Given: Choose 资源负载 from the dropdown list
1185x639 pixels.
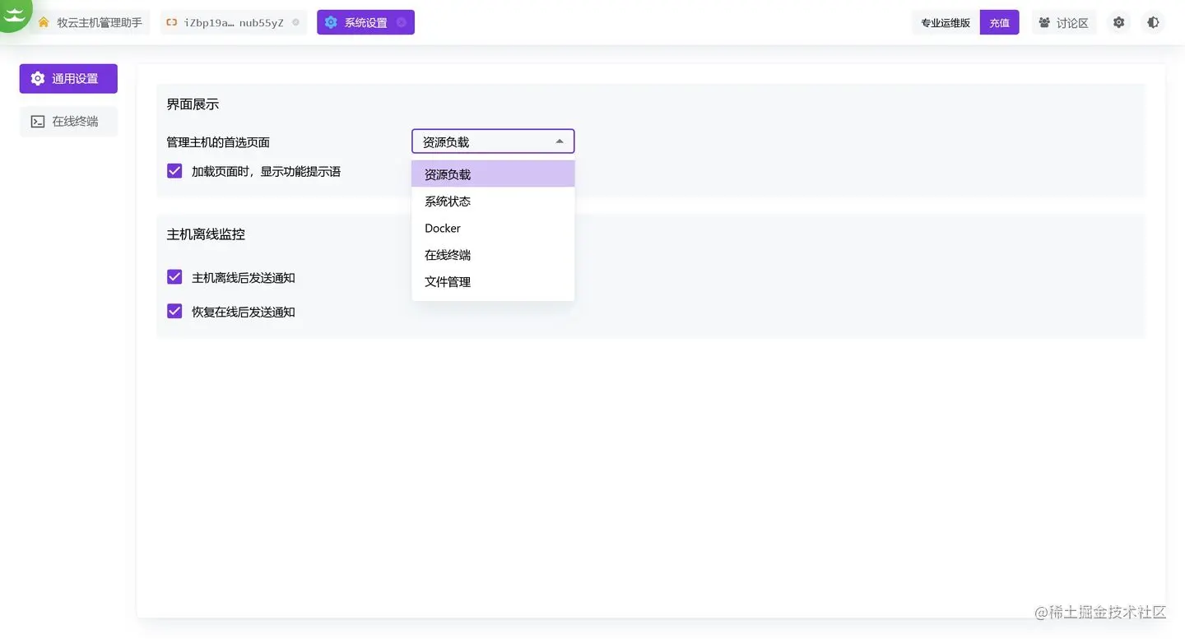Looking at the screenshot, I should (x=493, y=174).
